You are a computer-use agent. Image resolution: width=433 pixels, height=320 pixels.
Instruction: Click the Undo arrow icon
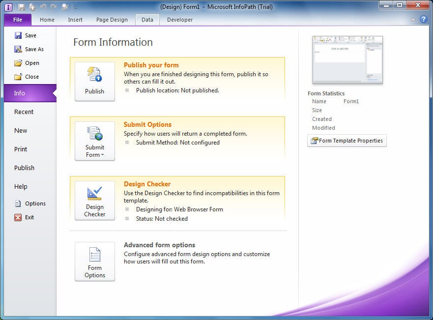click(x=43, y=7)
